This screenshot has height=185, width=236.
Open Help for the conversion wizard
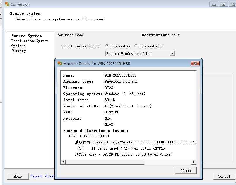17,176
